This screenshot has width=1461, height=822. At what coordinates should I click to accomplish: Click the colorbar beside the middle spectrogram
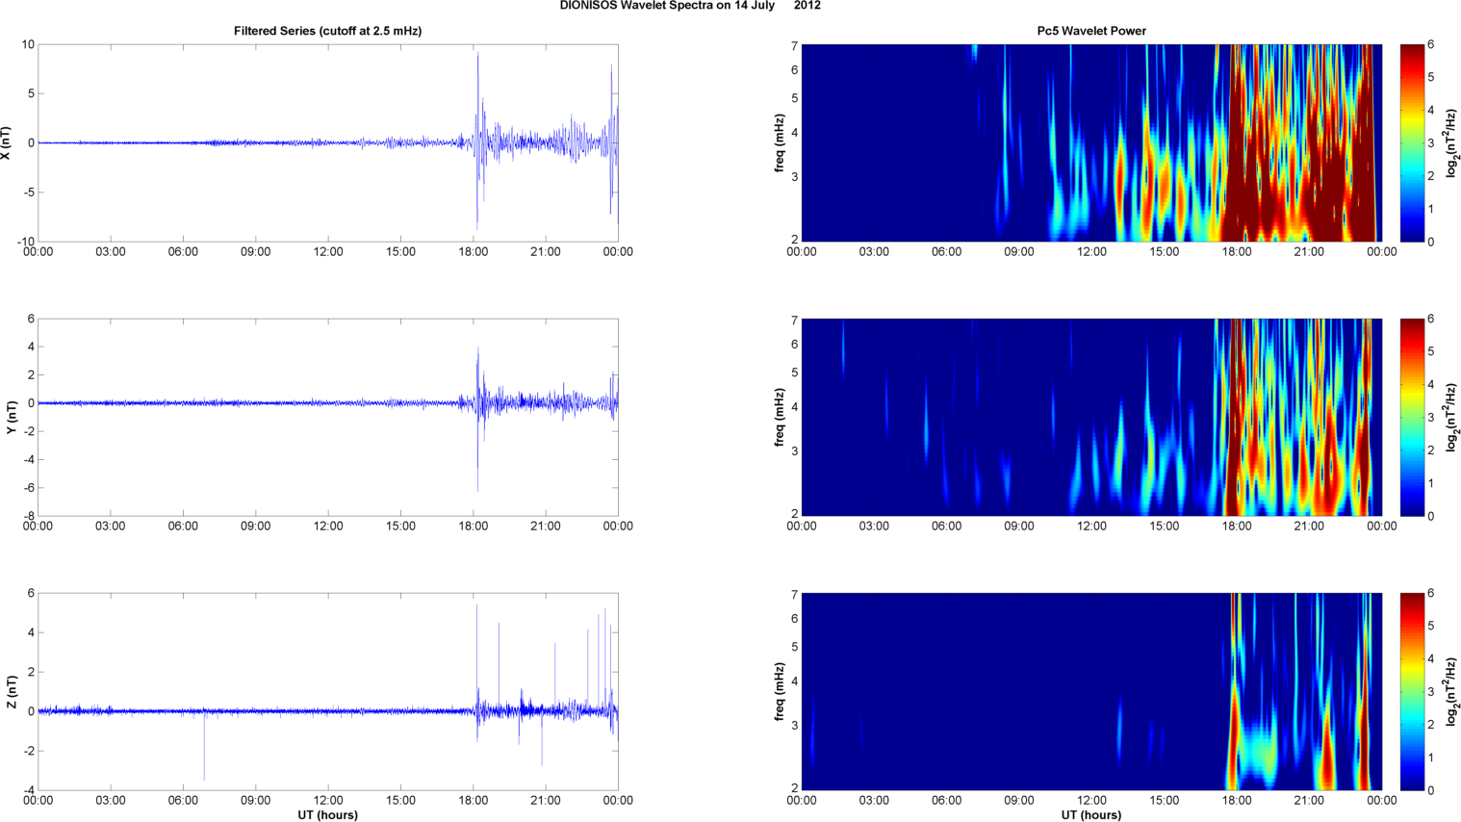[x=1411, y=417]
